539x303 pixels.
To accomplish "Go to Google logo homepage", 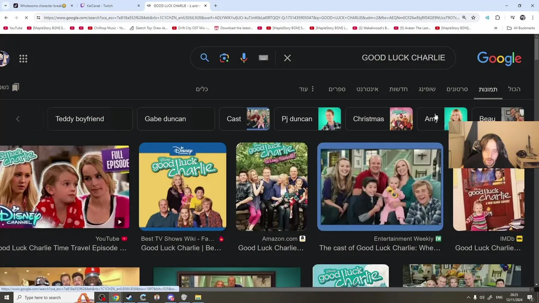I will tap(499, 58).
